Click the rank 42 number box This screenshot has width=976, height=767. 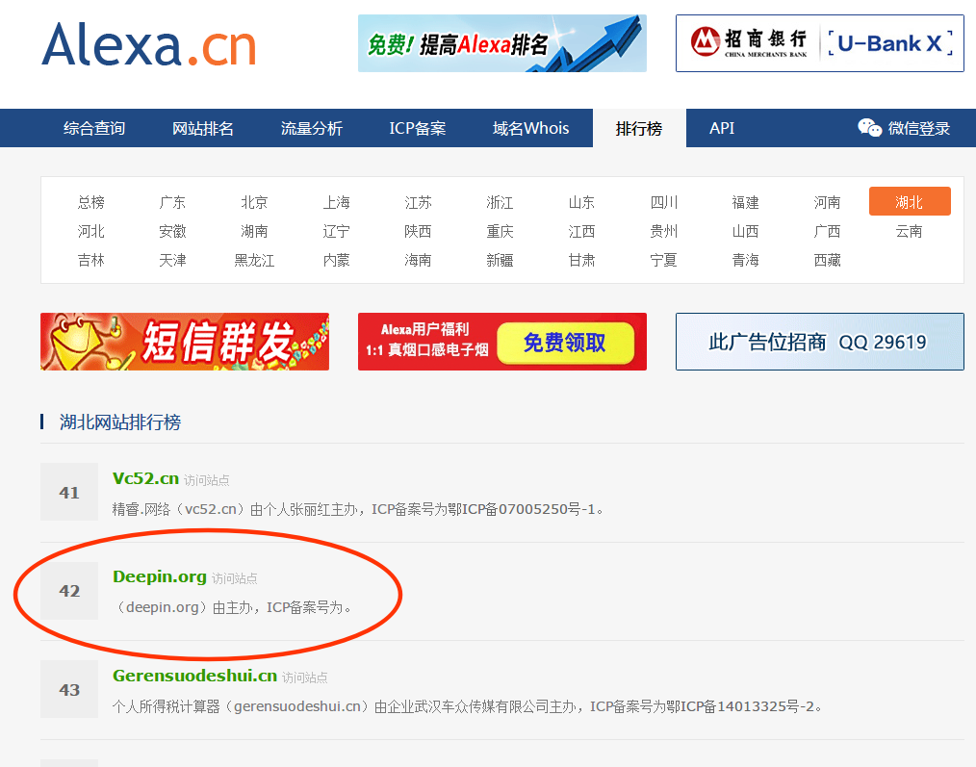click(69, 591)
